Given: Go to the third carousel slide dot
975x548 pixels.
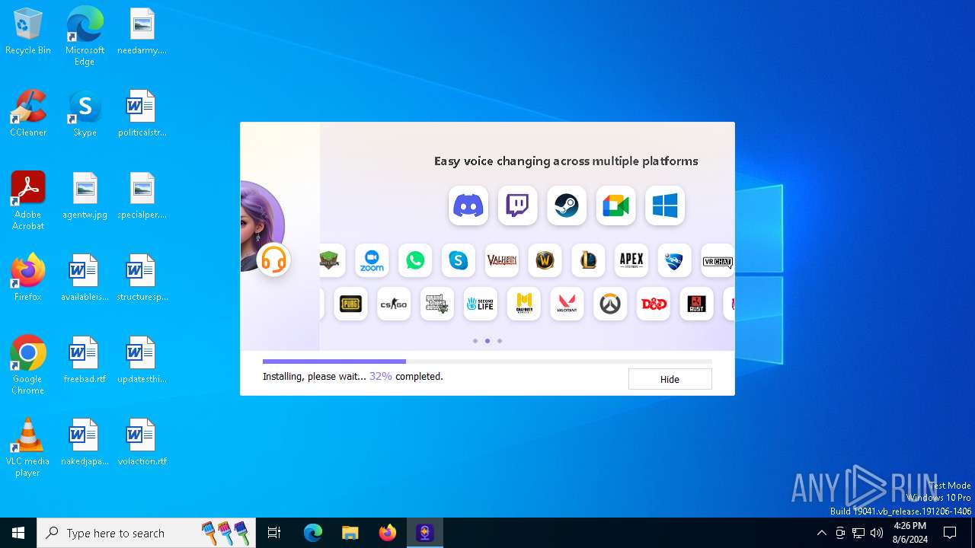Looking at the screenshot, I should [x=500, y=341].
